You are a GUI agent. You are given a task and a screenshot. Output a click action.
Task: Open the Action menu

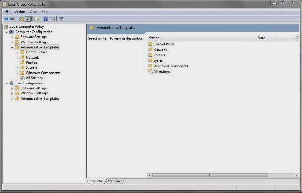[20, 12]
